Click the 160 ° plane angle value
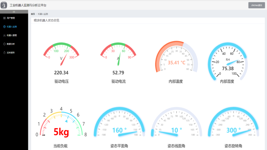Screen dimensions: 267x150 119,130
